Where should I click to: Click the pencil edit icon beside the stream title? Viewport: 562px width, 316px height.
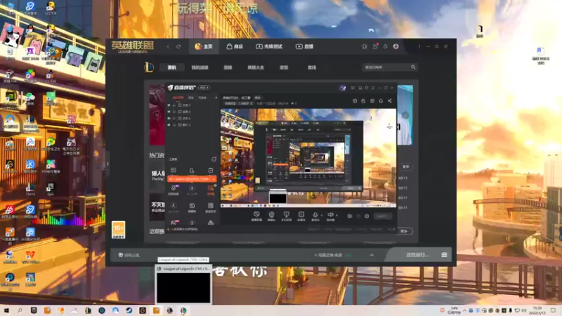coord(251,103)
